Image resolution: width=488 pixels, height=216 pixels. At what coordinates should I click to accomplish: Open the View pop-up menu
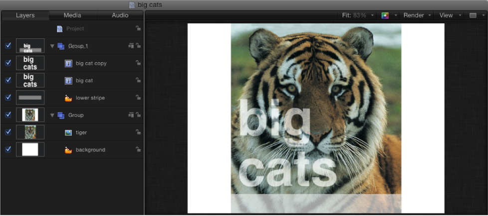(x=450, y=15)
